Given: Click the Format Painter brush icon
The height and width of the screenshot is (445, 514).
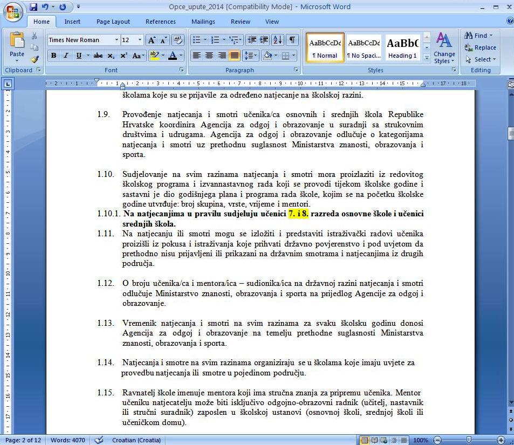Looking at the screenshot, I should coord(35,59).
